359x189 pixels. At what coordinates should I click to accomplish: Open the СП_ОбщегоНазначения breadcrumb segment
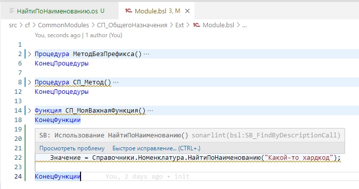(x=132, y=25)
